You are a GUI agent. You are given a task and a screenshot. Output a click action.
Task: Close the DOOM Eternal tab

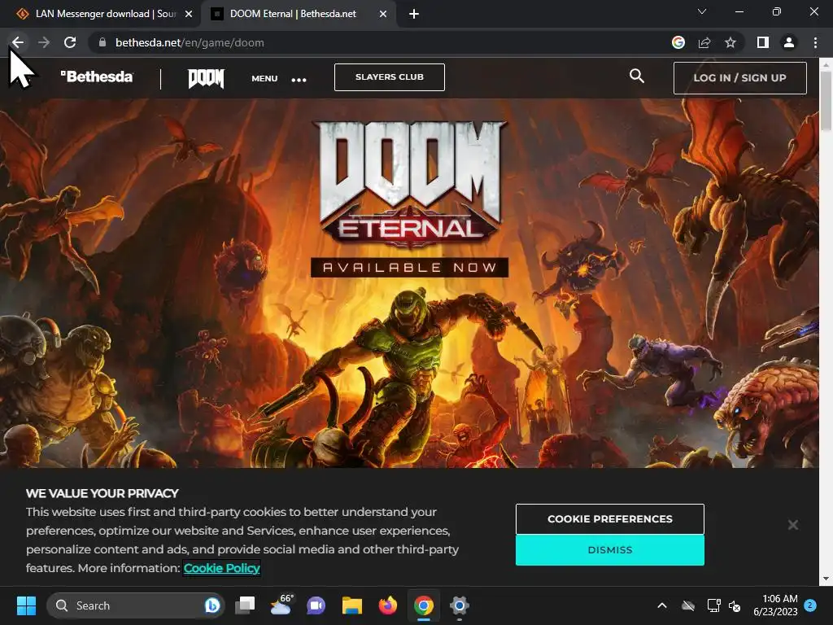383,14
